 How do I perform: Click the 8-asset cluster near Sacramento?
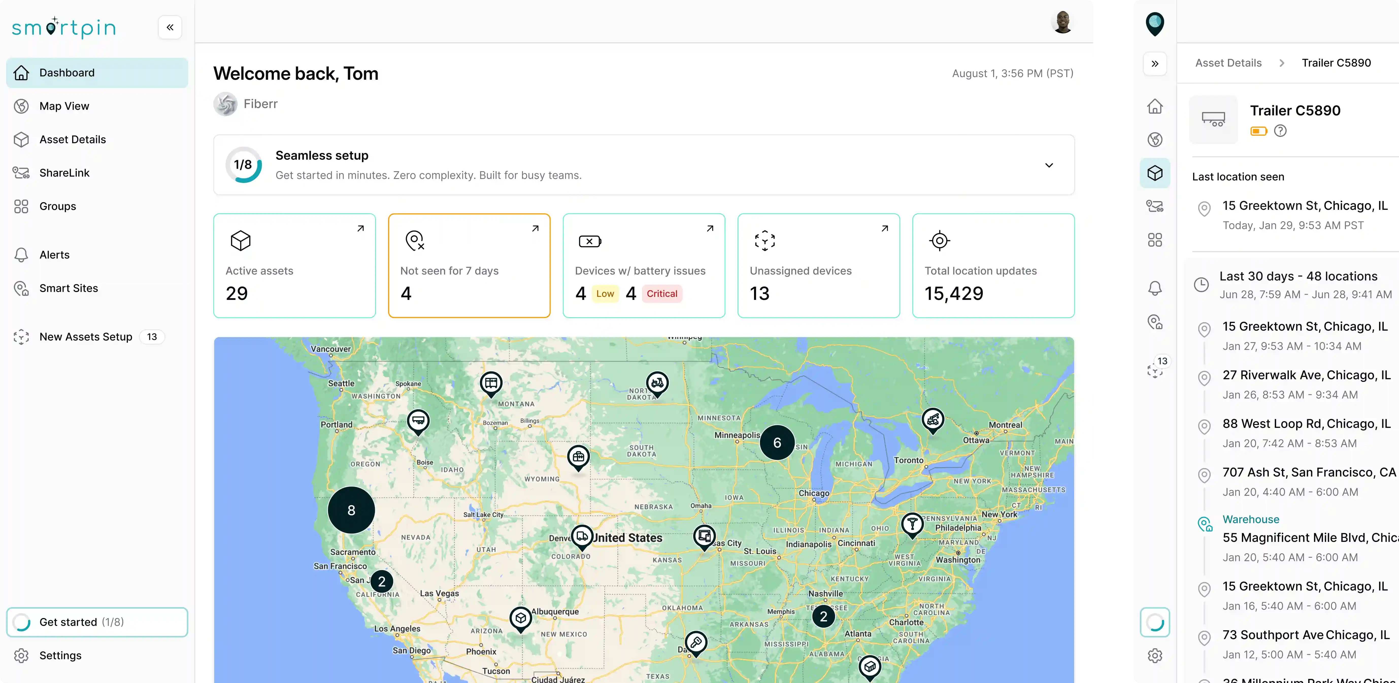351,510
